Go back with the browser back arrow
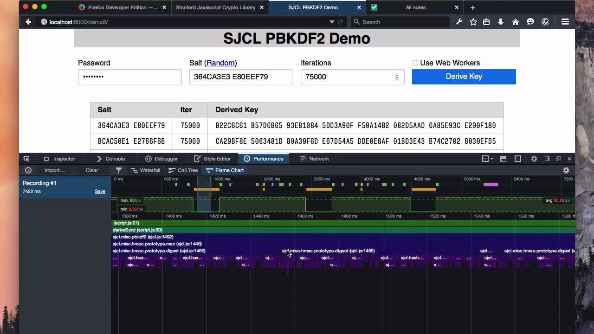 pos(28,22)
